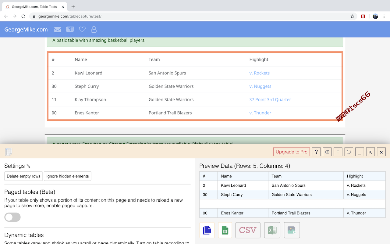Download table as CSV
390x244 pixels.
pos(248,230)
